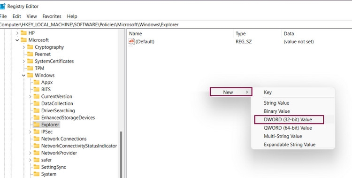Viewport: 352px width, 178px height.
Task: Open the Help menu
Action: click(72, 16)
